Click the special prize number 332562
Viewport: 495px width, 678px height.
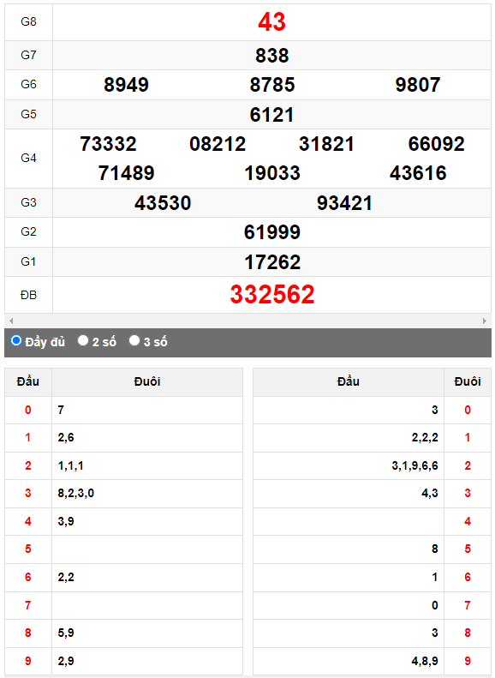[x=272, y=295]
